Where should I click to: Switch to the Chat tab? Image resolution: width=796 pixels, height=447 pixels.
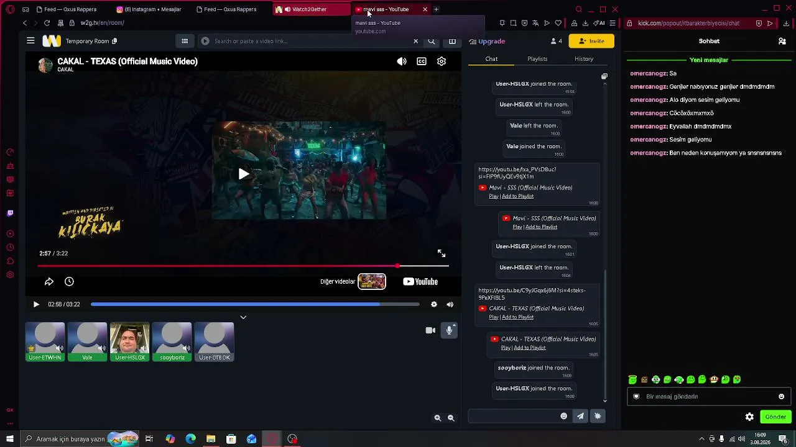coord(491,59)
